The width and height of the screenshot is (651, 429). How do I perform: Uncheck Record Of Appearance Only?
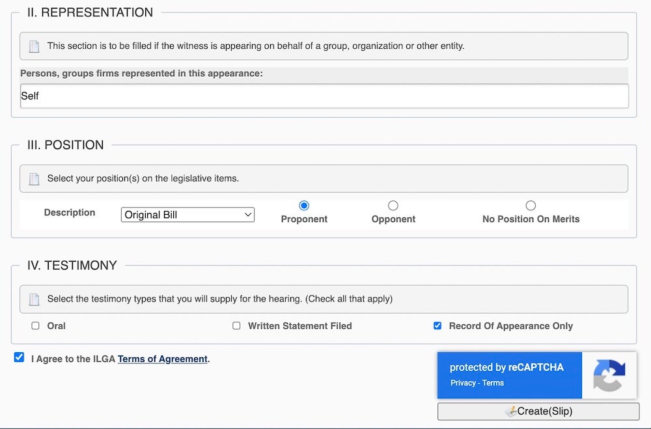(437, 325)
